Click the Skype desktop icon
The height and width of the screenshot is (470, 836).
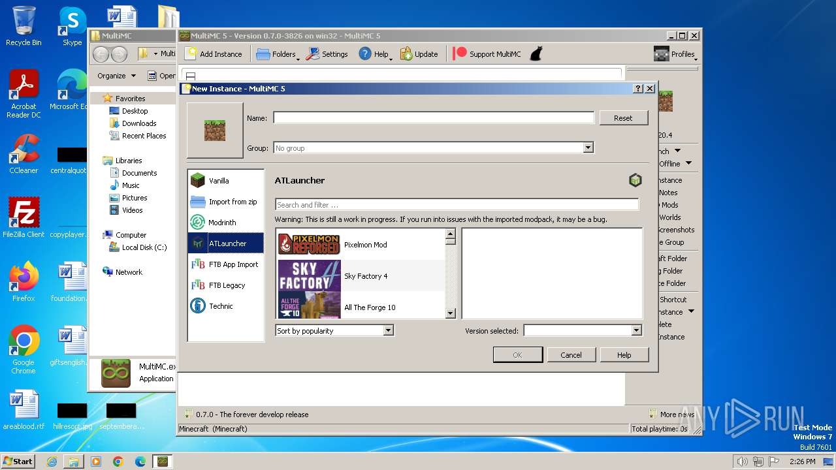pos(72,26)
